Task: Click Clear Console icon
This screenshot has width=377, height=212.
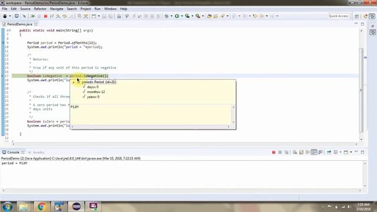Action: click(x=295, y=152)
